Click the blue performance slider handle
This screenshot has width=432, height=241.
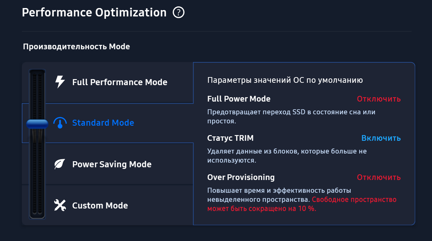click(37, 124)
